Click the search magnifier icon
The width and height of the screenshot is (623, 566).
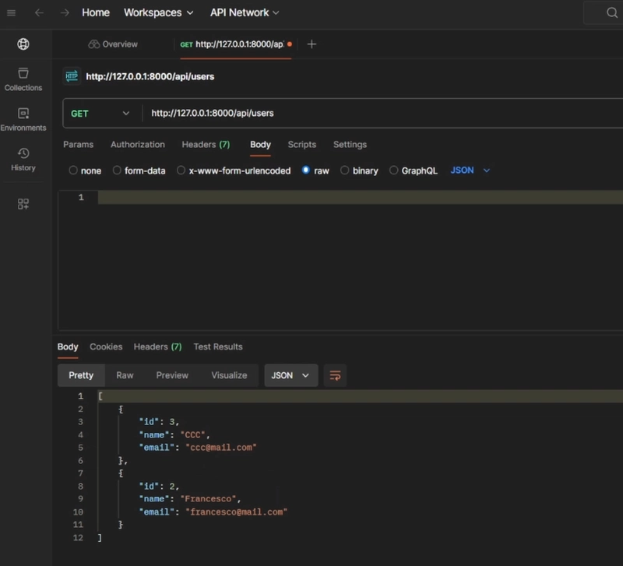tap(612, 12)
